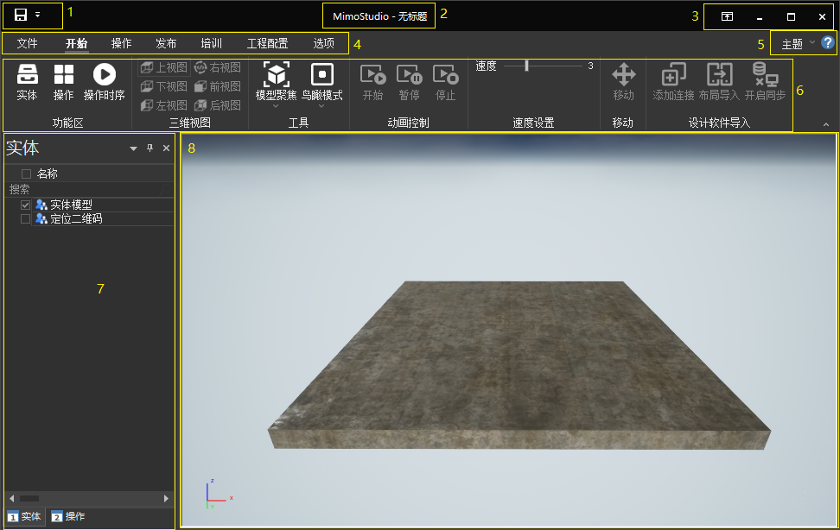Open the 实体 panel options dropdown arrow
This screenshot has width=840, height=530.
tap(133, 148)
